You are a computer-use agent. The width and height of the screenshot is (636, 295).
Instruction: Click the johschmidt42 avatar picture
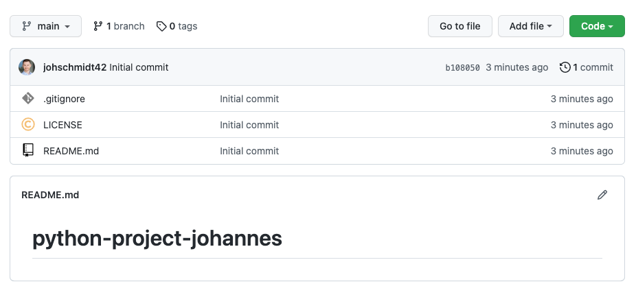point(27,67)
